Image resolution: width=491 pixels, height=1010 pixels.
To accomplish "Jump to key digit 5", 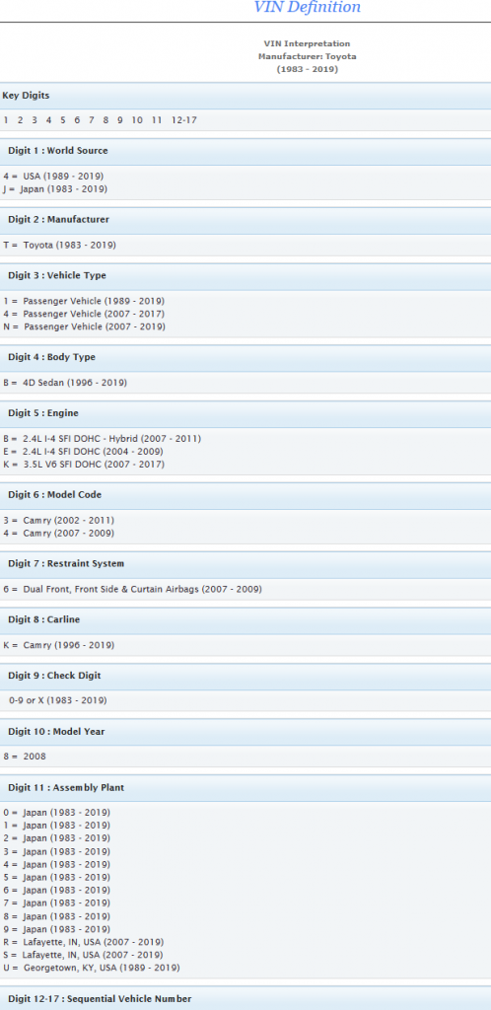I will click(63, 120).
